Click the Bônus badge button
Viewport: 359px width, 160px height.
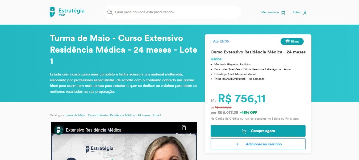coord(292,41)
